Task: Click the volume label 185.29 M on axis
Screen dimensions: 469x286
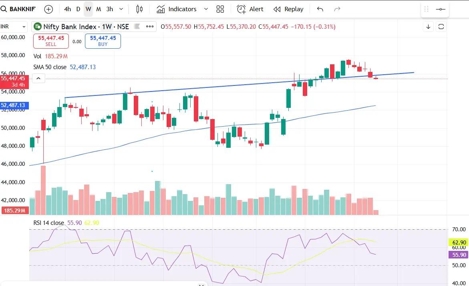Action: click(x=15, y=211)
